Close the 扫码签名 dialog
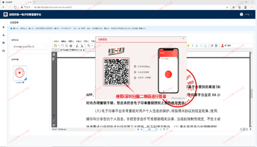The height and width of the screenshot is (147, 257). click(184, 38)
